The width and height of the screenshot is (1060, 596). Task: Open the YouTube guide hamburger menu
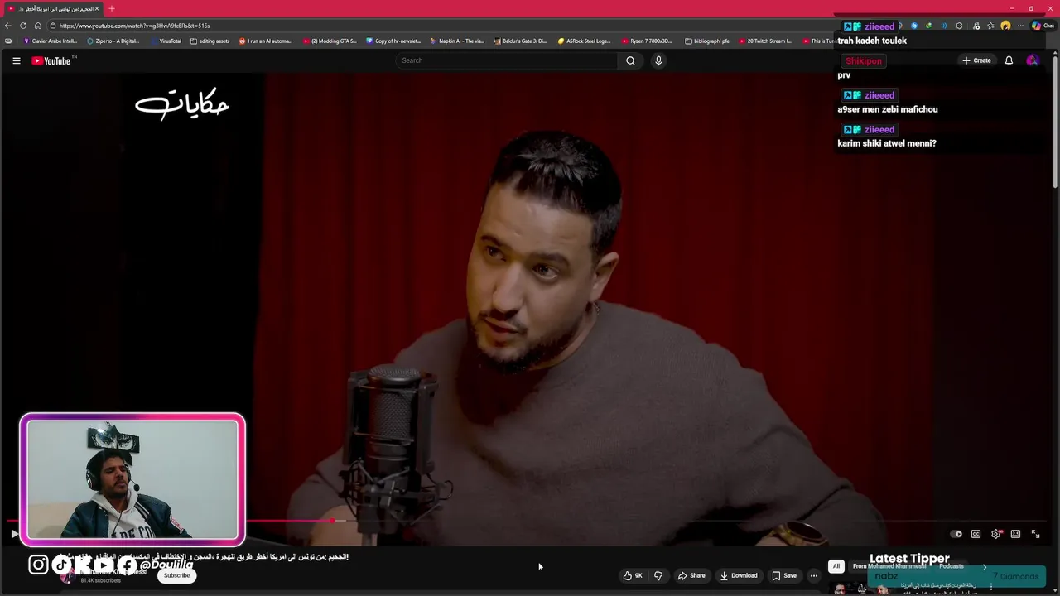tap(16, 60)
